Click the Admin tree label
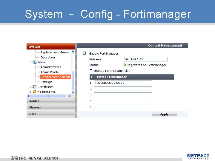Screen dimensions: 215x161 coord(42,62)
